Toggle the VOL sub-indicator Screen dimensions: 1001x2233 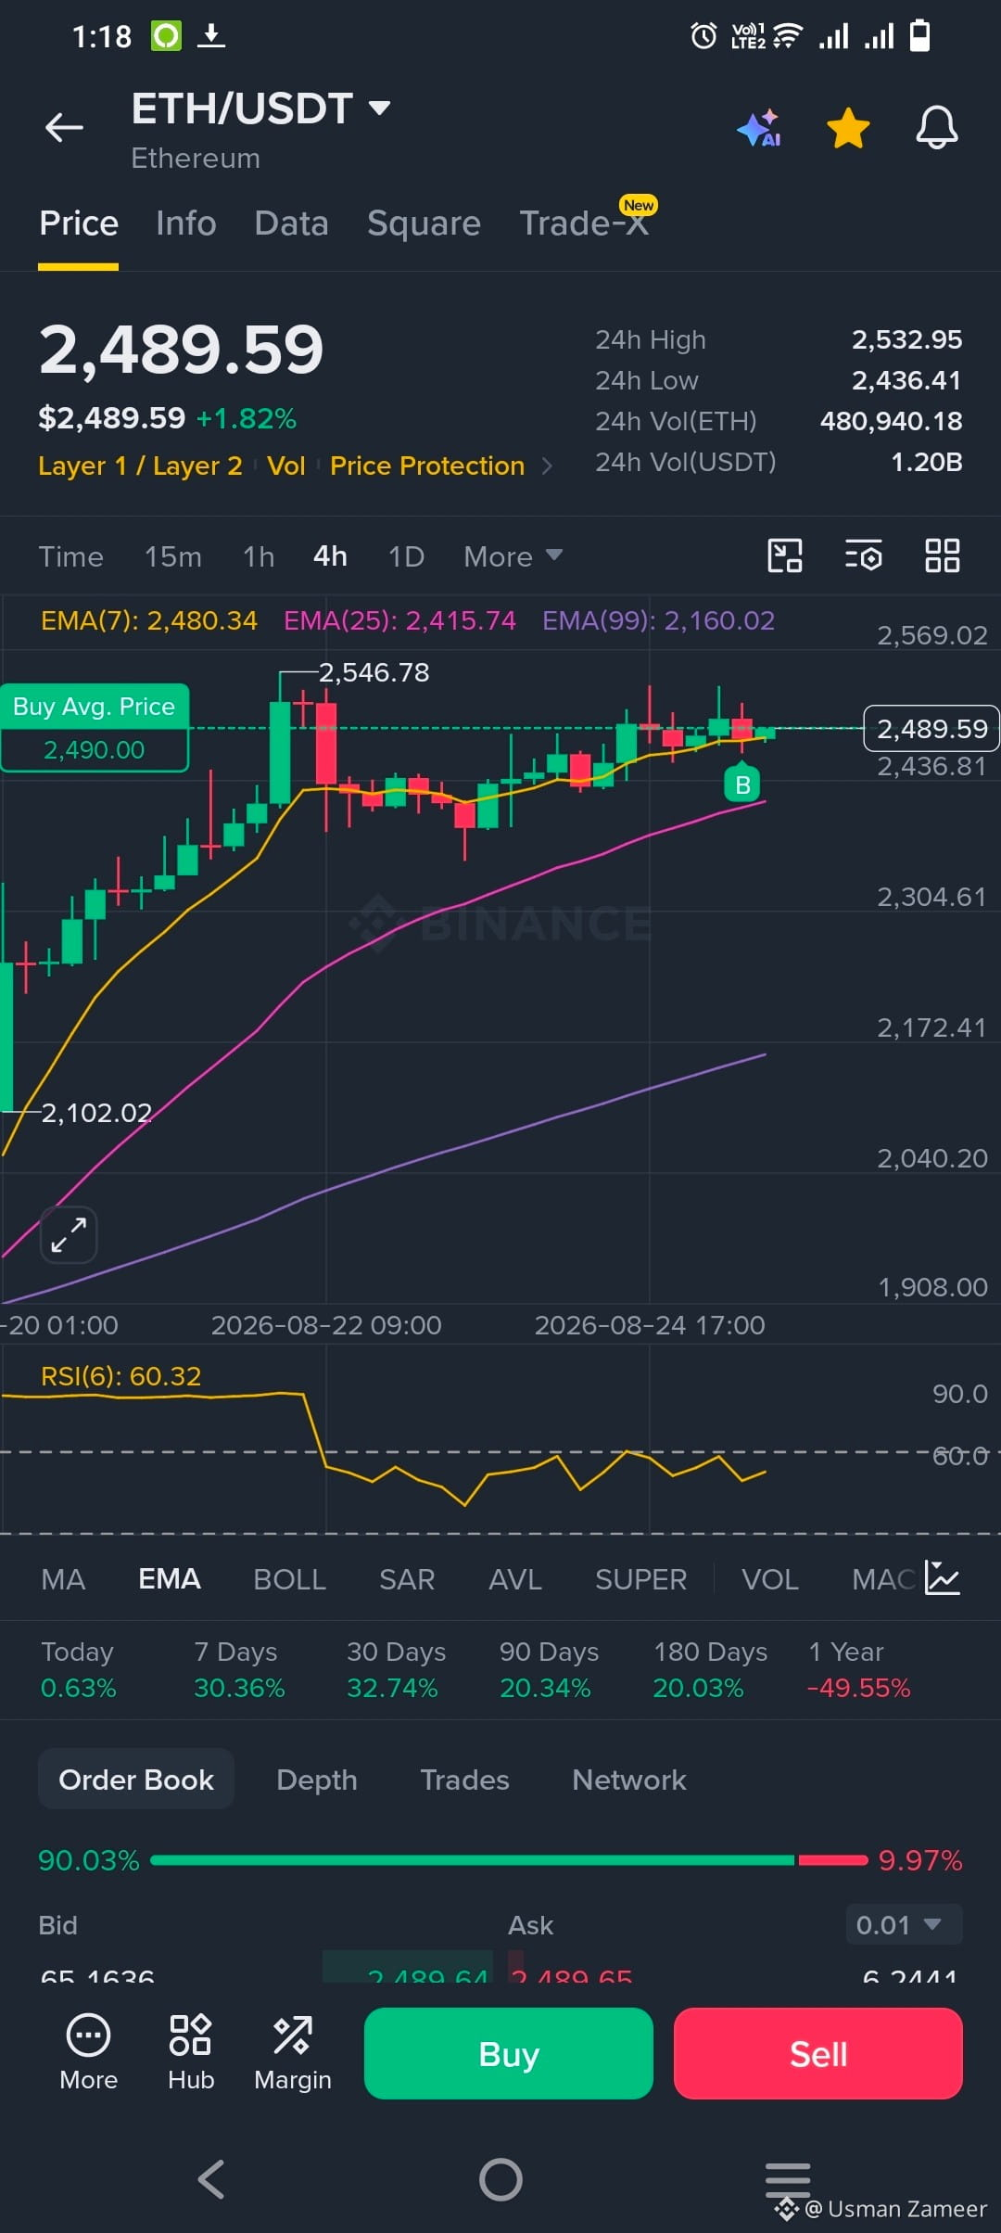(770, 1579)
